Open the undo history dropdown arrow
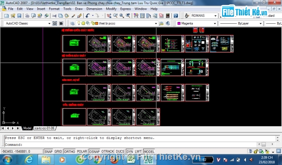This screenshot has height=165, width=282. click(93, 16)
